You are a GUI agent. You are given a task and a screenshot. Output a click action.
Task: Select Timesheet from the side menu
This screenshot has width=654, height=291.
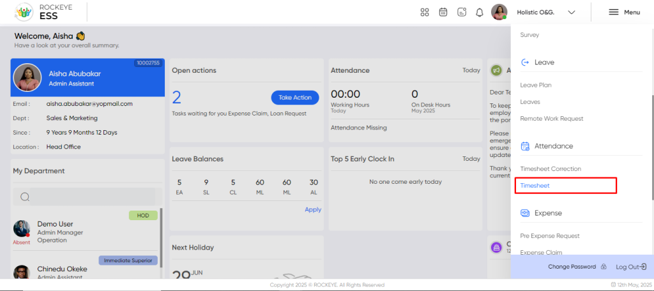[x=535, y=186]
